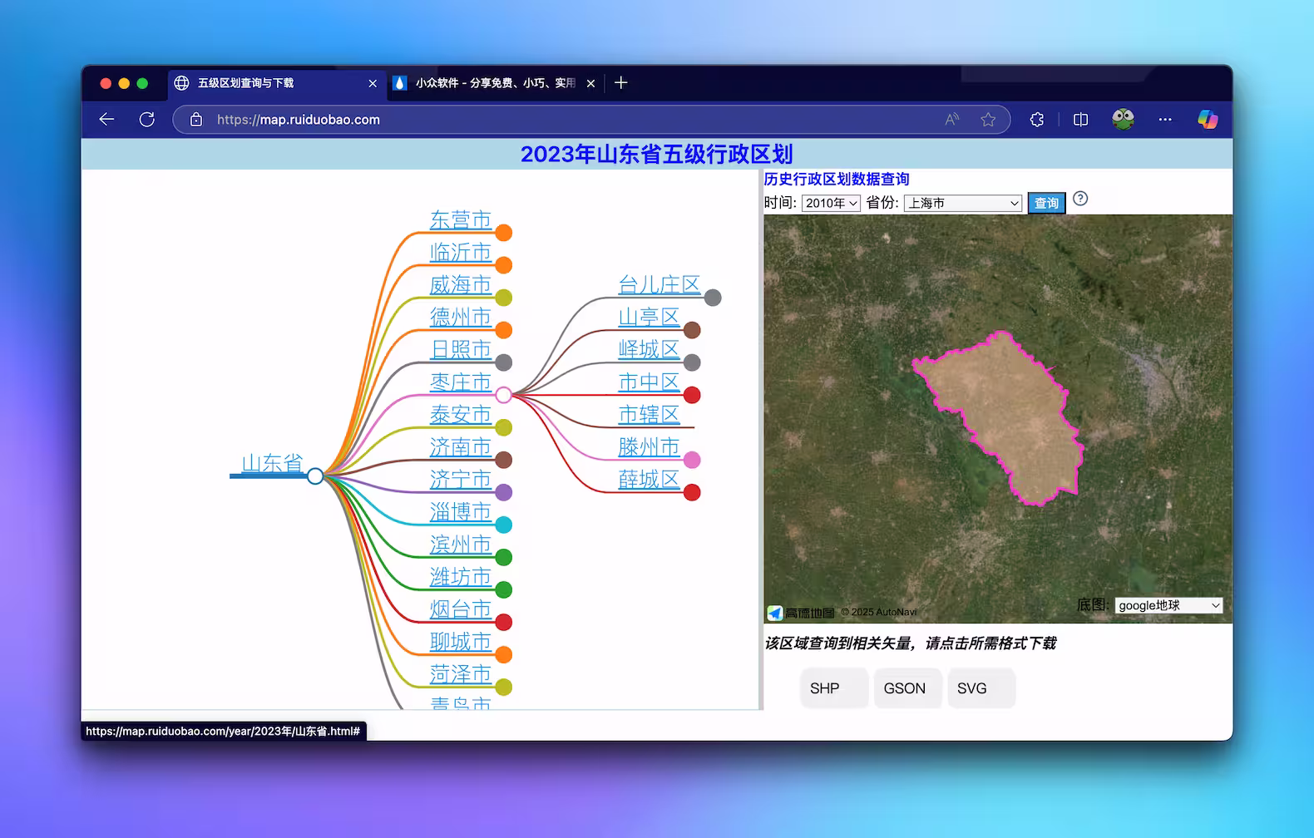Download the SVG format
Screen dimensions: 1314x838
point(981,688)
